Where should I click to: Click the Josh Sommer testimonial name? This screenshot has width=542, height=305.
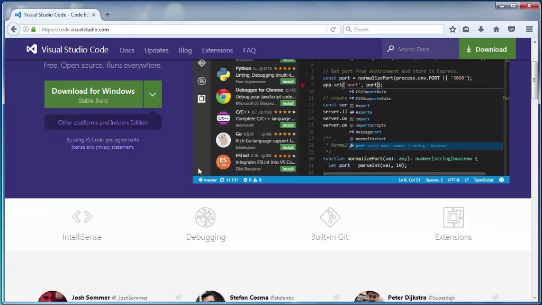pyautogui.click(x=91, y=298)
